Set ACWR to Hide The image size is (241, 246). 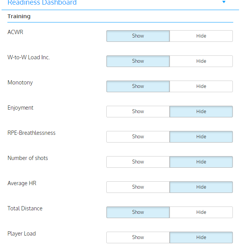click(201, 36)
